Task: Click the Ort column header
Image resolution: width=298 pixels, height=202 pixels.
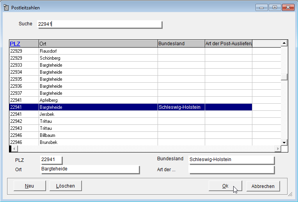Action: click(x=98, y=44)
